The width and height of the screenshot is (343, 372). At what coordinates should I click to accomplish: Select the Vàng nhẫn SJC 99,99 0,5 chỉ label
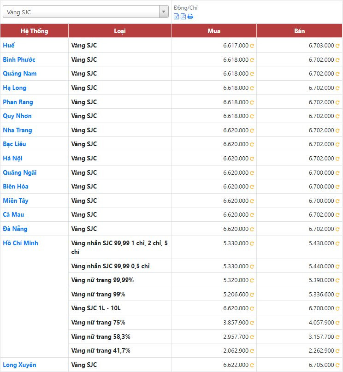110,266
